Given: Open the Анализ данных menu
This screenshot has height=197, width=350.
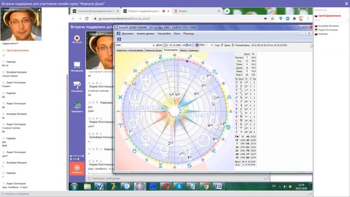Looking at the screenshot, I should point(145,33).
